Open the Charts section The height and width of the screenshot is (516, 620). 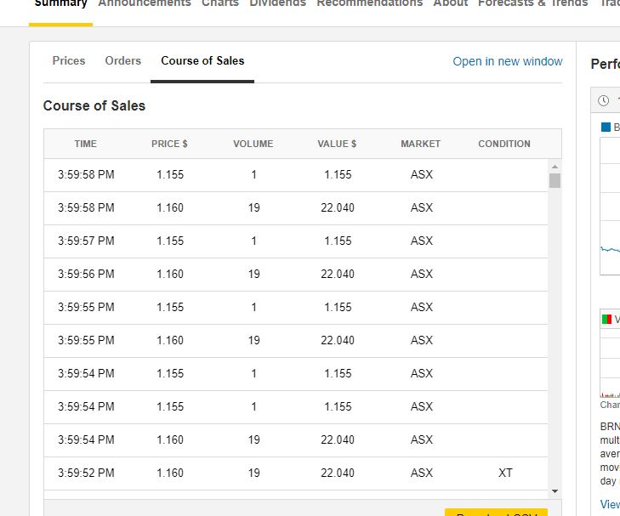click(220, 3)
